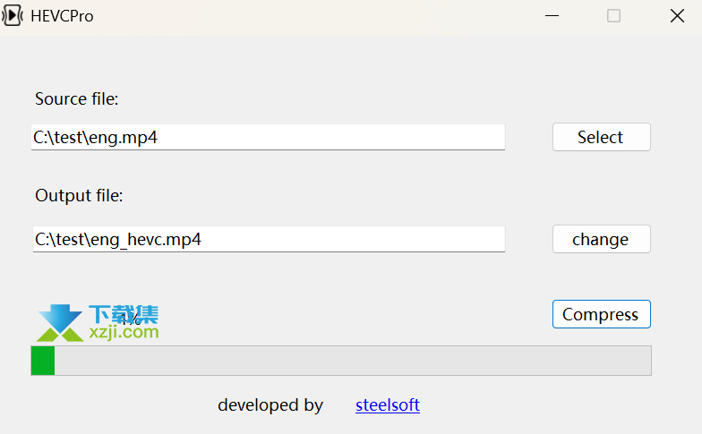Click the xzji.com watermark text
Viewport: 702px width, 434px height.
pyautogui.click(x=124, y=332)
